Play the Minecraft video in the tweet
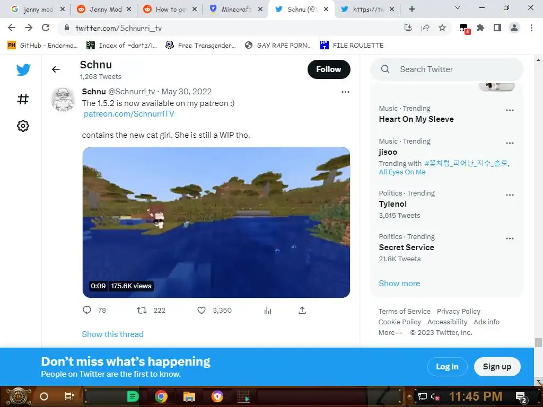 216,222
